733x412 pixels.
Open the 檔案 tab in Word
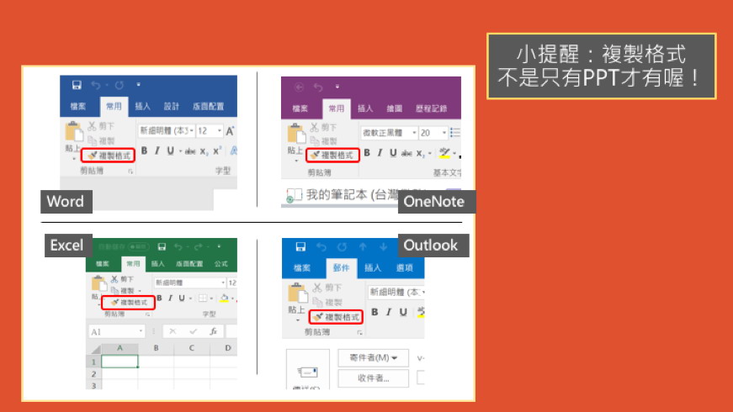point(78,107)
